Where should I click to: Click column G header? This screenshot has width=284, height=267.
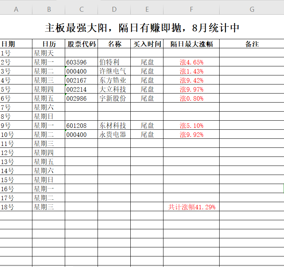(x=252, y=9)
